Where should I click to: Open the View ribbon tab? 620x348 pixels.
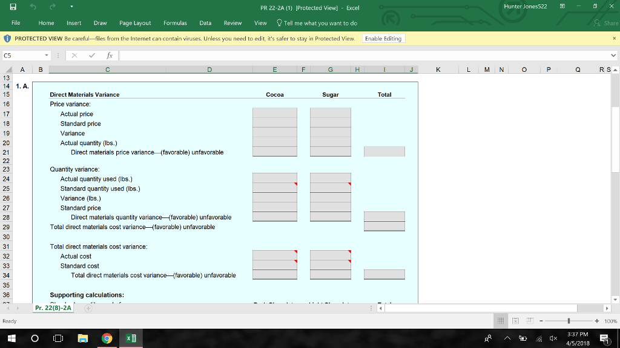260,23
